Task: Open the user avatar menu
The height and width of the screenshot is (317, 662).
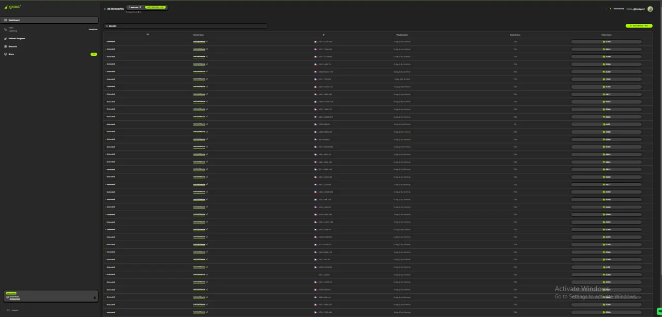Action: pyautogui.click(x=650, y=9)
